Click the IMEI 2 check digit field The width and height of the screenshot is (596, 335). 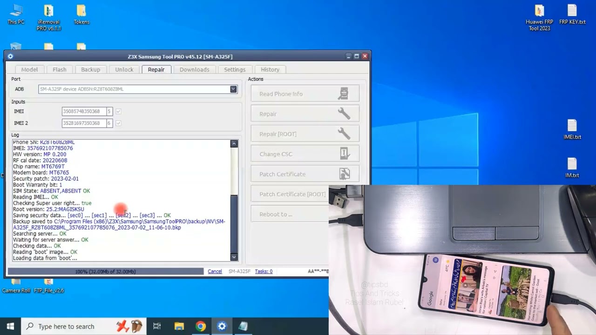coord(109,123)
